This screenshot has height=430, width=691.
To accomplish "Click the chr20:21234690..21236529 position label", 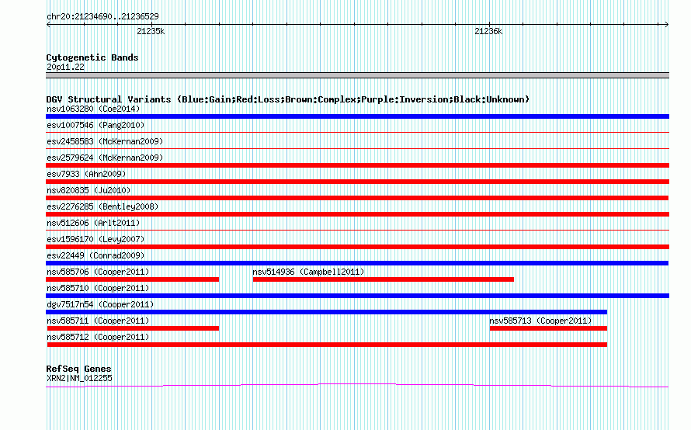I will [x=102, y=16].
